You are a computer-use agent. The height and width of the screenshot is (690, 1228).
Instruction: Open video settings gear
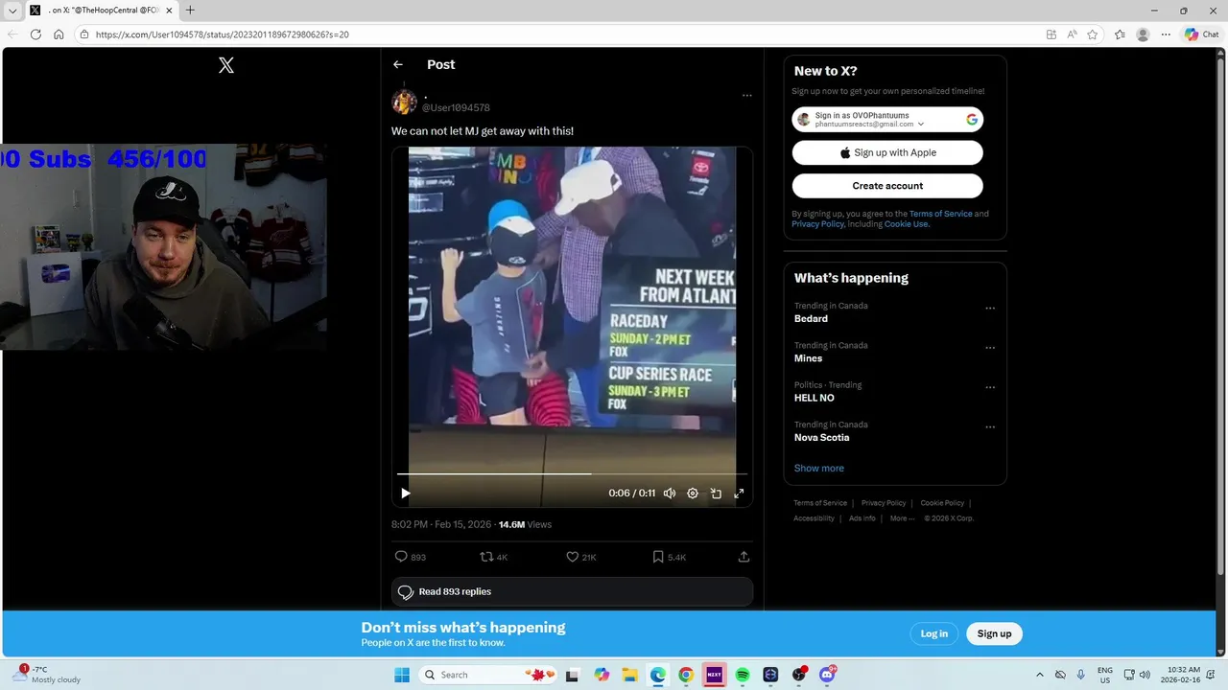point(693,494)
